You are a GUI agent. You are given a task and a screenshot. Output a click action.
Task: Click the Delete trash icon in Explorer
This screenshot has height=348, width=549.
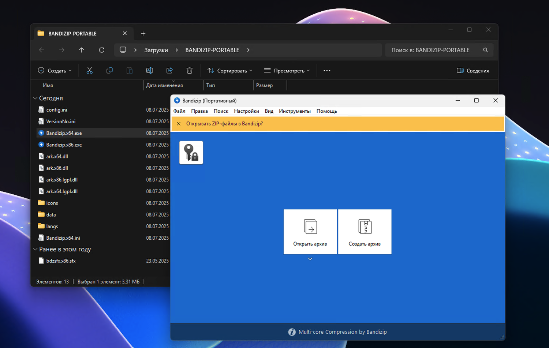(189, 71)
